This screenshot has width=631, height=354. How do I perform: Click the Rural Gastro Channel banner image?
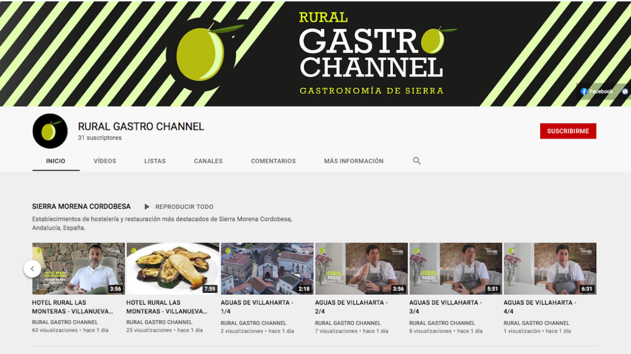pos(316,54)
